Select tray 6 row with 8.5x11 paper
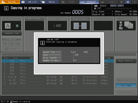Image resolution: width=138 pixels, height=103 pixels. [x=58, y=77]
